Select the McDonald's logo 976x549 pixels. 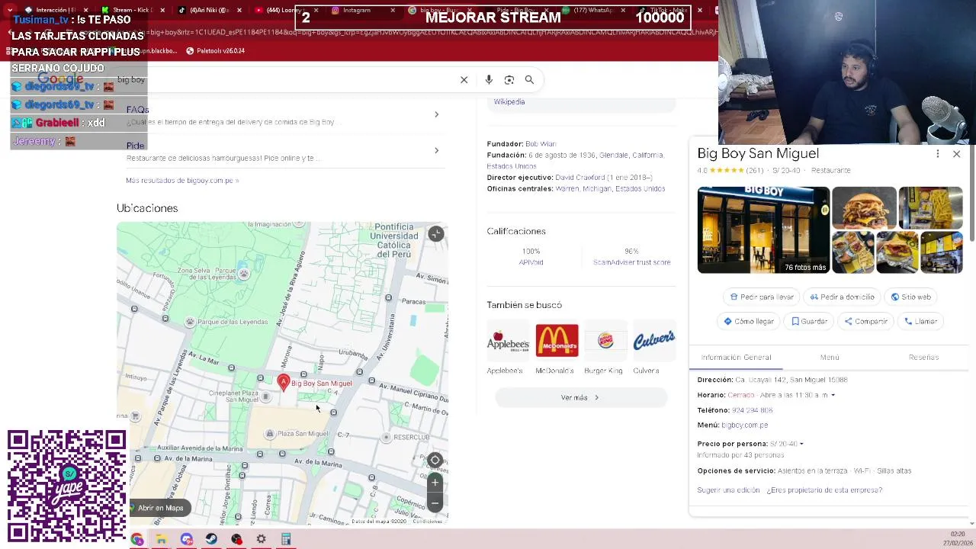click(557, 340)
